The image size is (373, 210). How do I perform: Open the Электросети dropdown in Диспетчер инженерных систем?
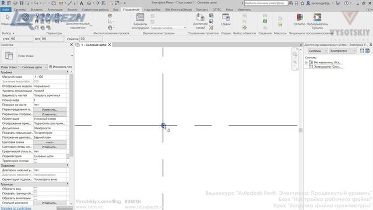coord(343,51)
